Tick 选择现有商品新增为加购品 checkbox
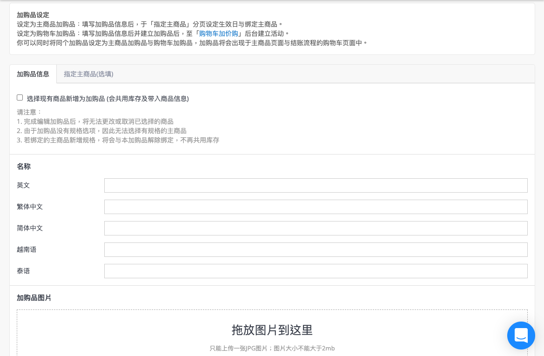 point(20,98)
